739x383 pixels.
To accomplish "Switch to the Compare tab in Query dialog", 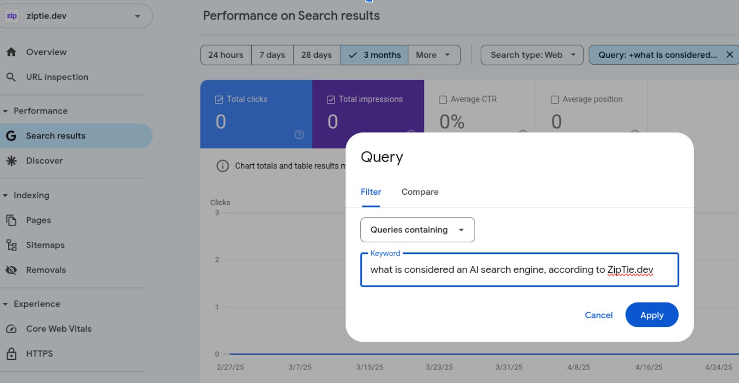I will pos(420,192).
